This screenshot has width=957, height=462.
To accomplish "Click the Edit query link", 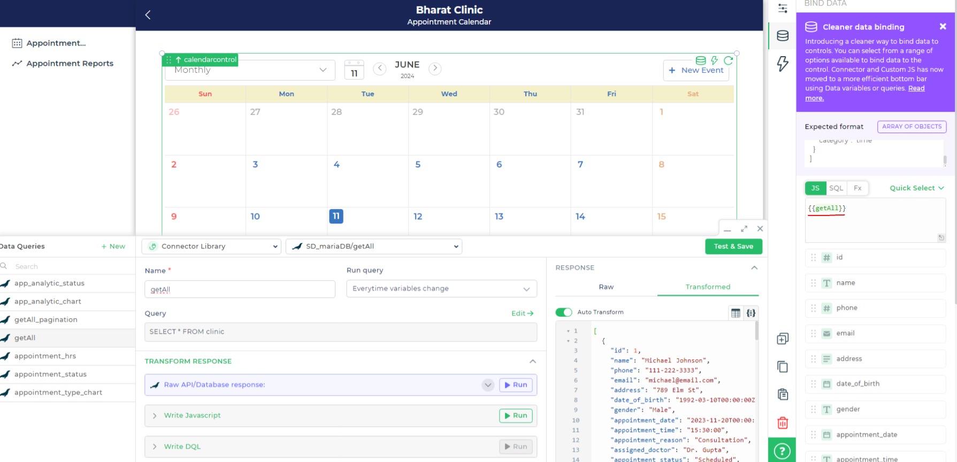I will point(522,313).
